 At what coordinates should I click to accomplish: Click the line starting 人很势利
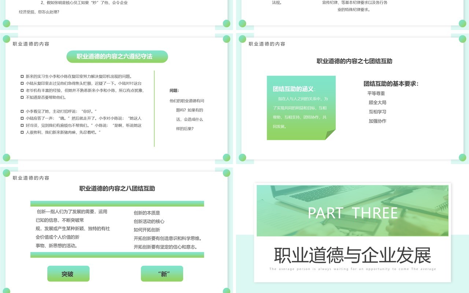(63, 132)
